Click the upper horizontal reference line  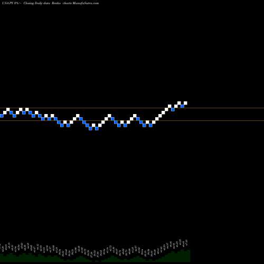[132, 108]
